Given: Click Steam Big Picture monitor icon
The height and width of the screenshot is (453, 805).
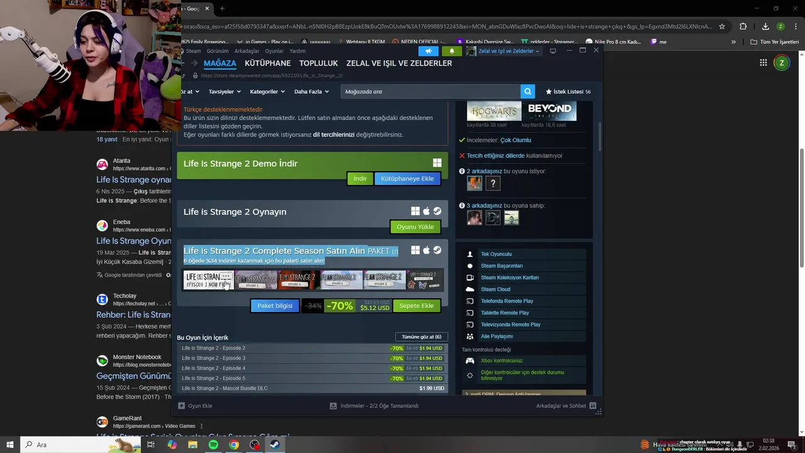Looking at the screenshot, I should coord(553,51).
